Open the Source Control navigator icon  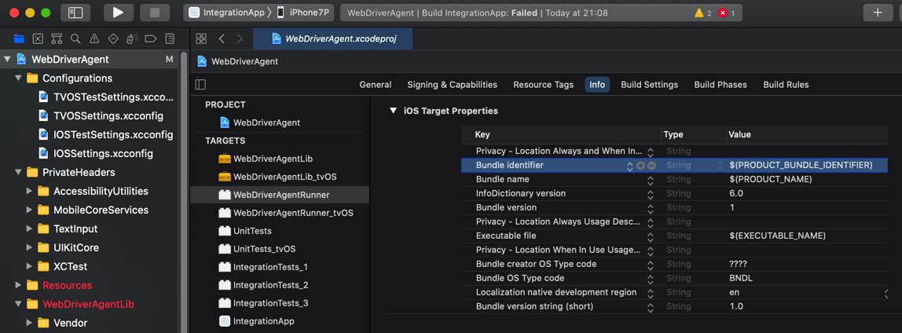[38, 38]
